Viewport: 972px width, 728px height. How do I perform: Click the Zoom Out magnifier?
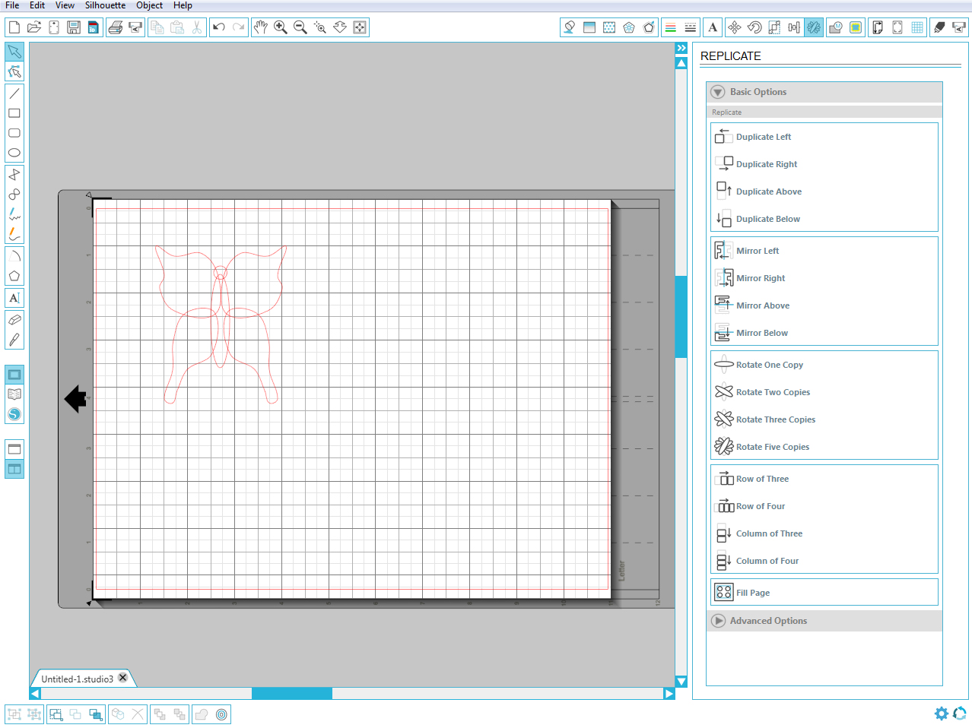coord(300,27)
